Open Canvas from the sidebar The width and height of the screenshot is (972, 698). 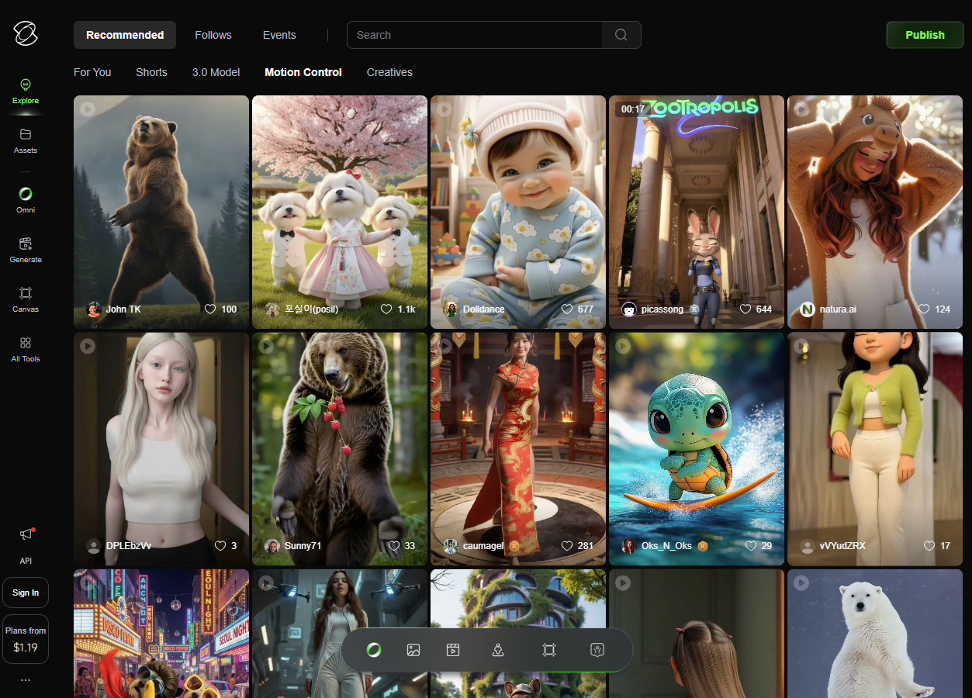(26, 299)
